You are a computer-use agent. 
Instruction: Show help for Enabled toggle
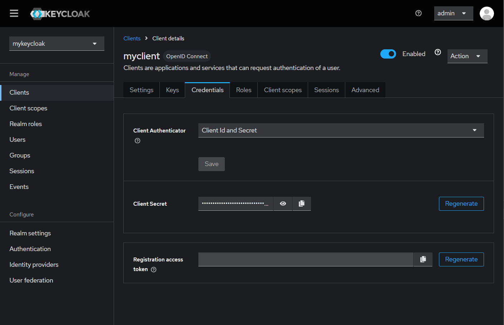click(438, 52)
